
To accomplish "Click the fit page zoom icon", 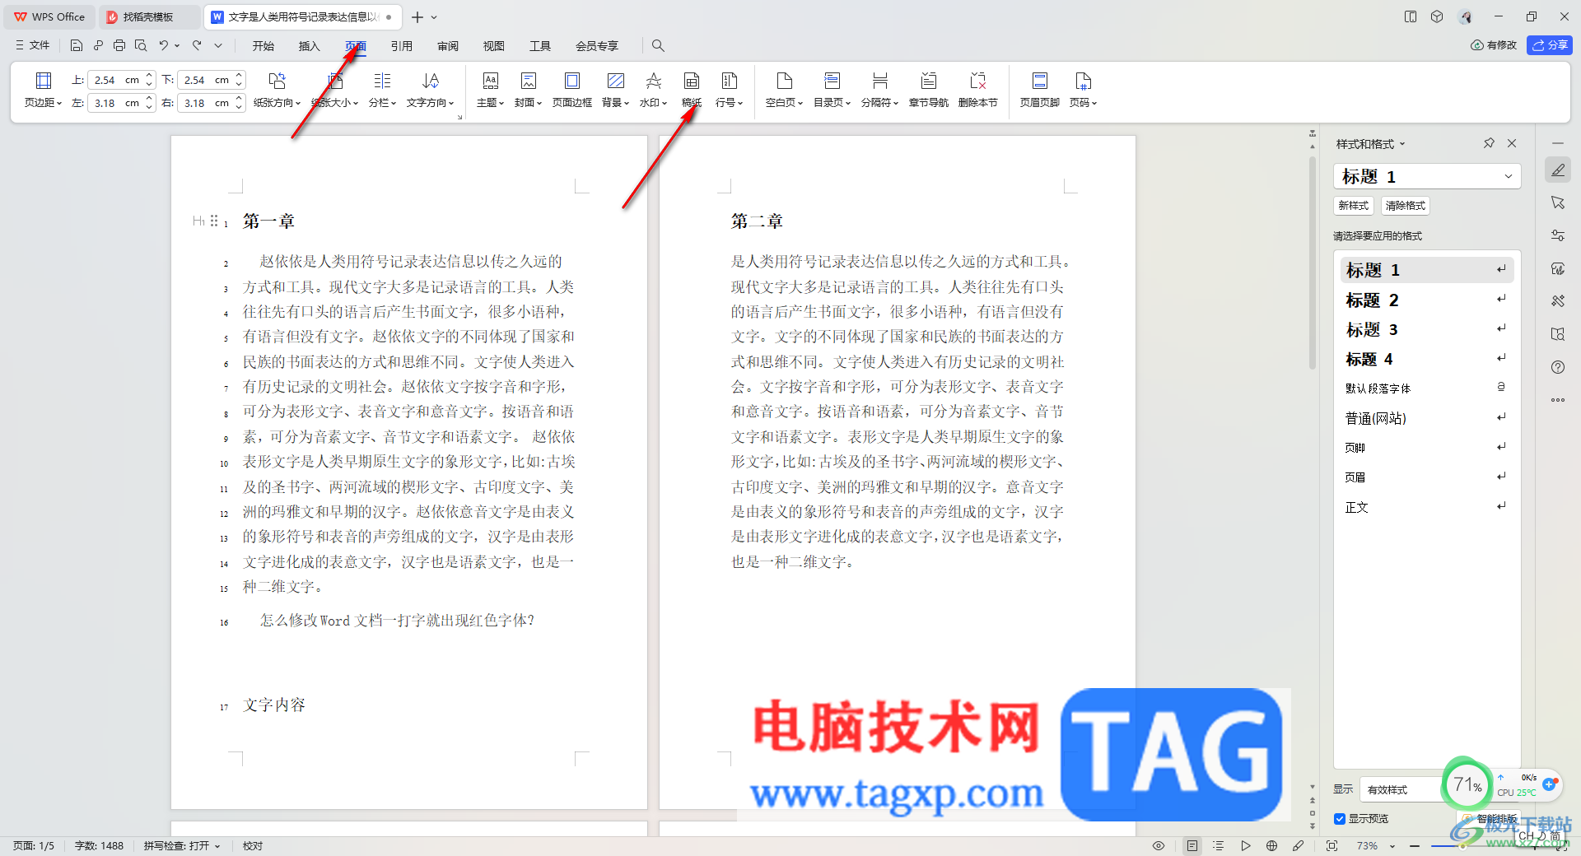I will pyautogui.click(x=1331, y=845).
